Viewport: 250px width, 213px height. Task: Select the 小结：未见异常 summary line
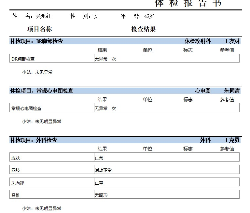tap(37, 72)
